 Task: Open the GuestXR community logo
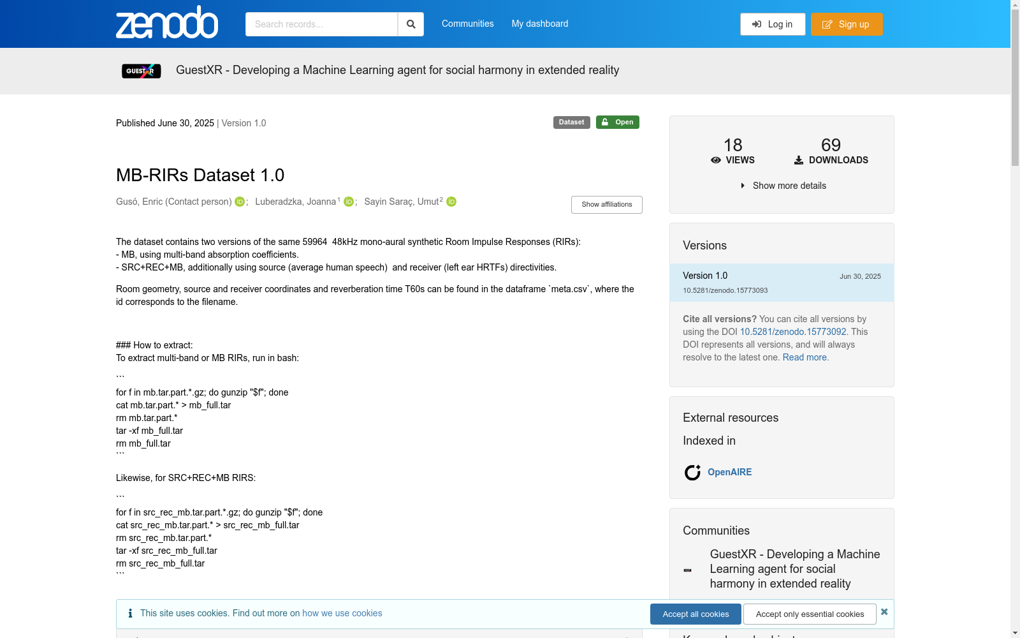tap(142, 71)
